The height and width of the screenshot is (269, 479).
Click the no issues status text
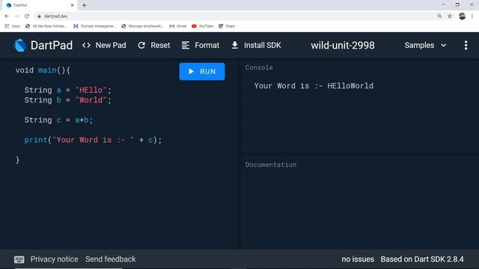358,259
